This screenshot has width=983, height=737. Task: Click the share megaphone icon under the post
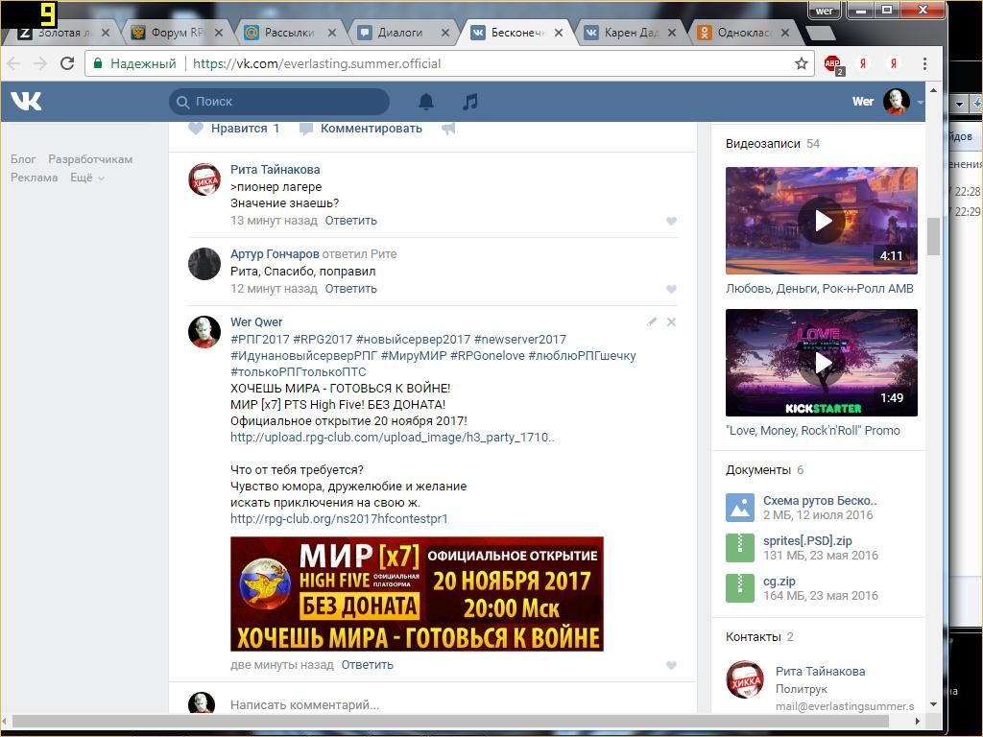tap(448, 129)
